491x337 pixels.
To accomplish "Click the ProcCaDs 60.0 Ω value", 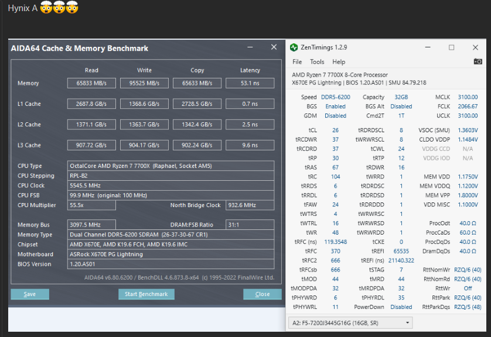I will [x=468, y=233].
